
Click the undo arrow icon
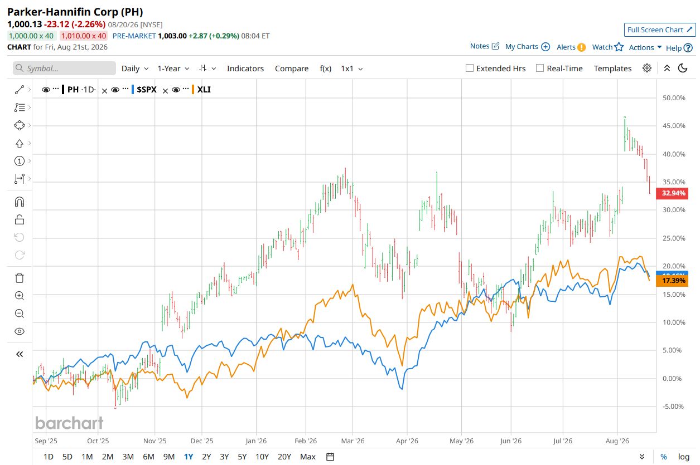(19, 237)
